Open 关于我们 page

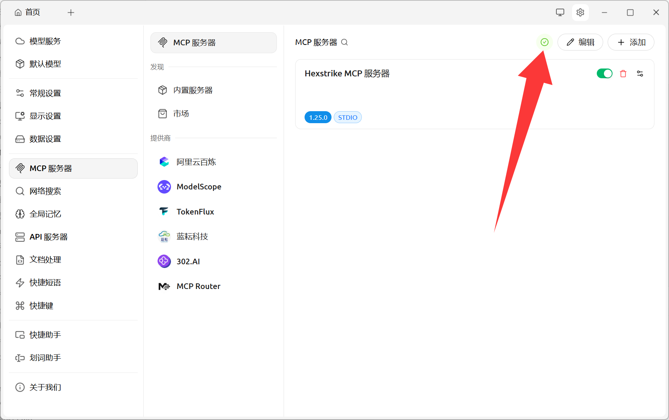45,387
